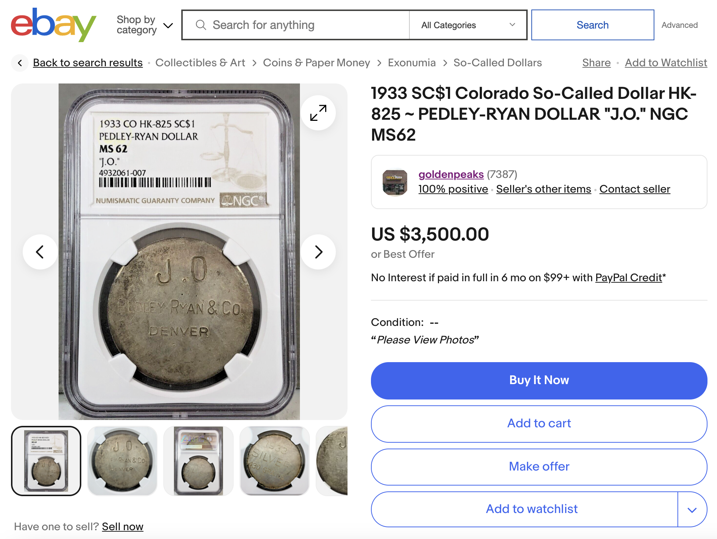
Task: Select the J.O. coin close-up thumbnail
Action: click(122, 461)
